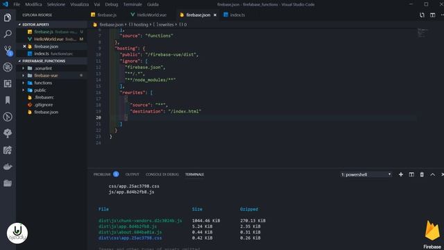Split the terminal panel
The image size is (444, 250).
pyautogui.click(x=411, y=174)
